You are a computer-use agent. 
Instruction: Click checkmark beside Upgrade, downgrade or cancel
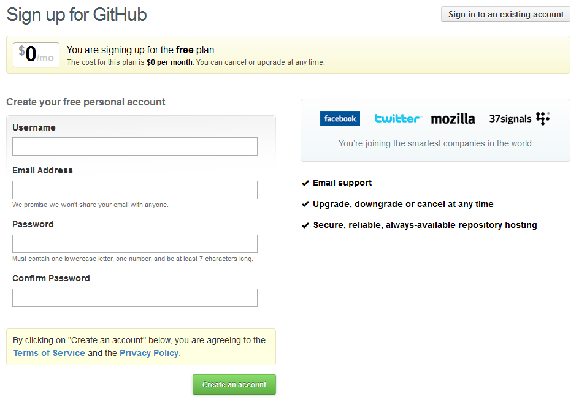click(x=305, y=204)
